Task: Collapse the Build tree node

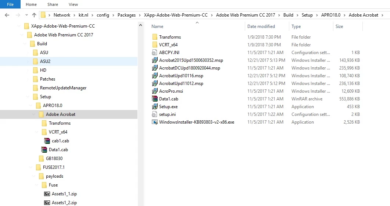Action: pos(25,43)
